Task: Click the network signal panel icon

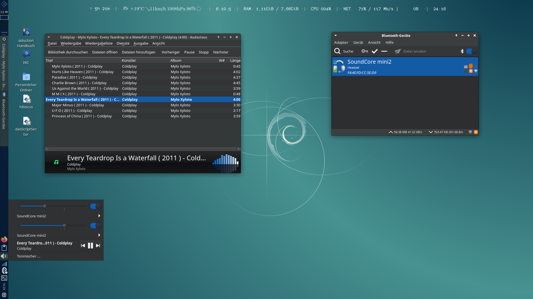Action: coord(4,264)
